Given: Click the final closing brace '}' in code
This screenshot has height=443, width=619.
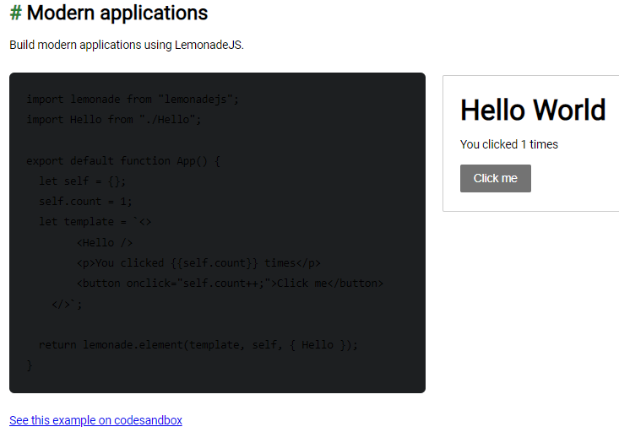Looking at the screenshot, I should 30,365.
